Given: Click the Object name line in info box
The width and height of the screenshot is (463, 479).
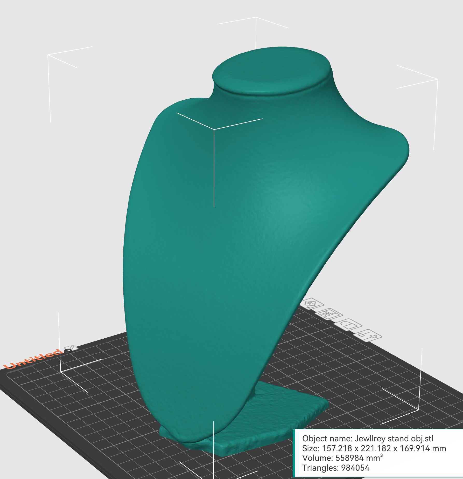Looking at the screenshot, I should click(x=368, y=438).
